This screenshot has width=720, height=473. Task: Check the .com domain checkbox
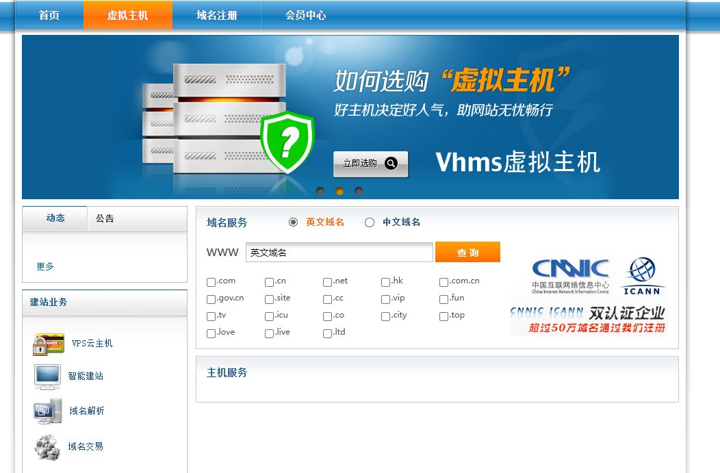(211, 282)
